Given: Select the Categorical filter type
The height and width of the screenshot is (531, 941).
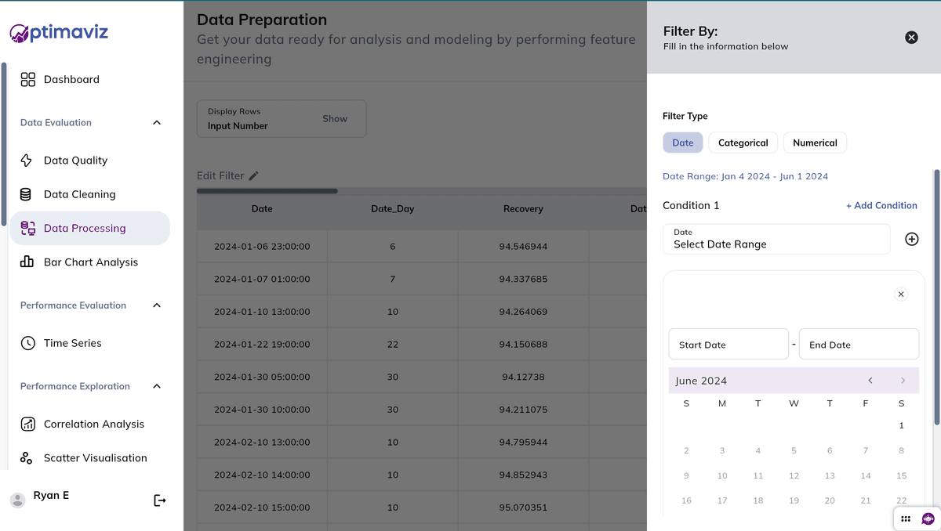Looking at the screenshot, I should [743, 143].
